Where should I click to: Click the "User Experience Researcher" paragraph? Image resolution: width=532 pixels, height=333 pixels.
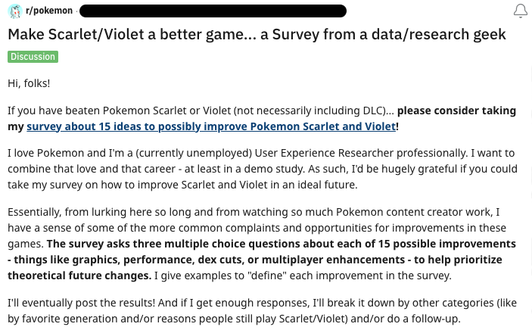263,169
